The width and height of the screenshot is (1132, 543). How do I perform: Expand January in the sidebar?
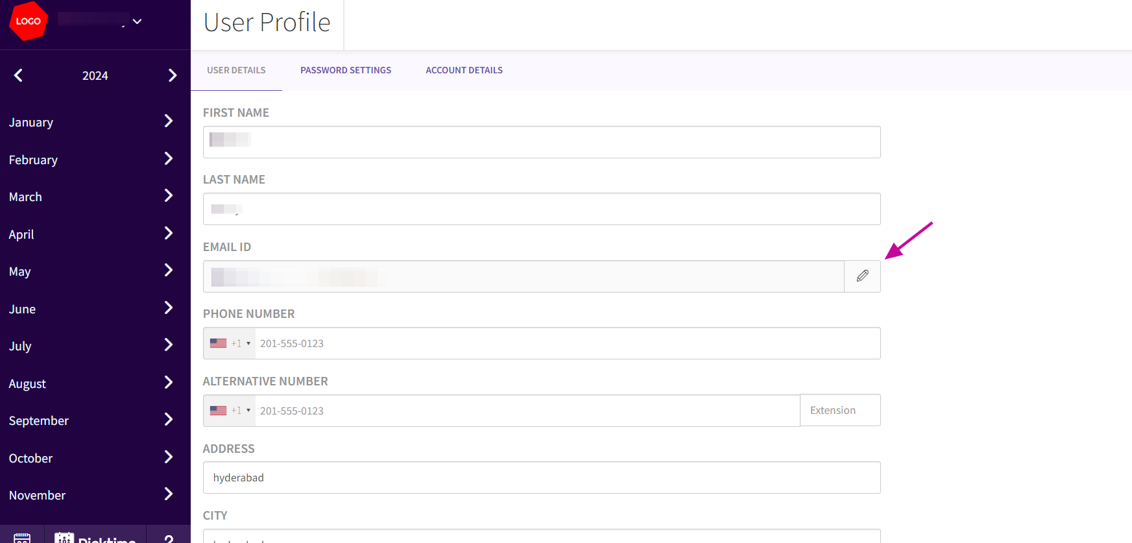click(x=168, y=121)
